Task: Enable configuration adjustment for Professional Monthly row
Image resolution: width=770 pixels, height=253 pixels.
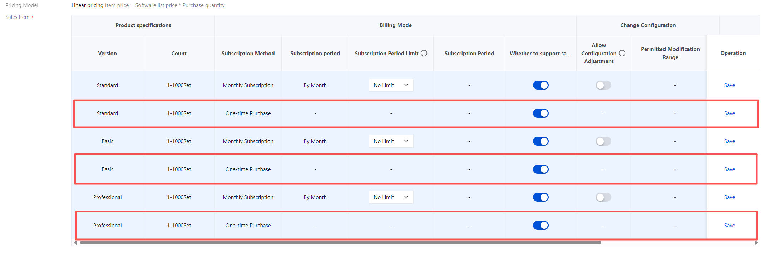Action: pyautogui.click(x=603, y=197)
